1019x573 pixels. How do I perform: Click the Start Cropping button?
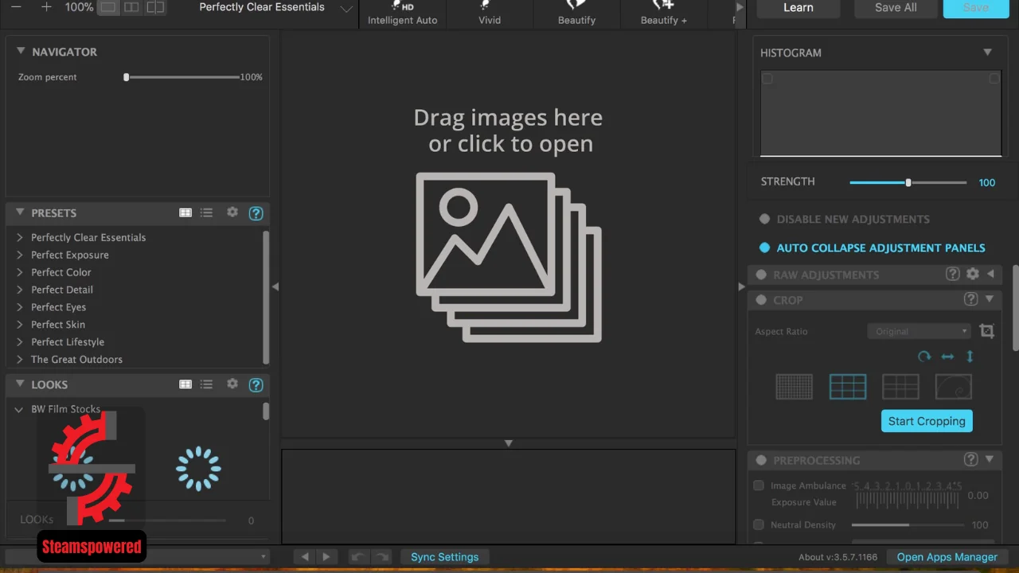pos(927,421)
